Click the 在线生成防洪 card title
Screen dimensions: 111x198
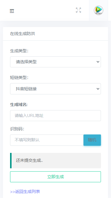(x=22, y=34)
